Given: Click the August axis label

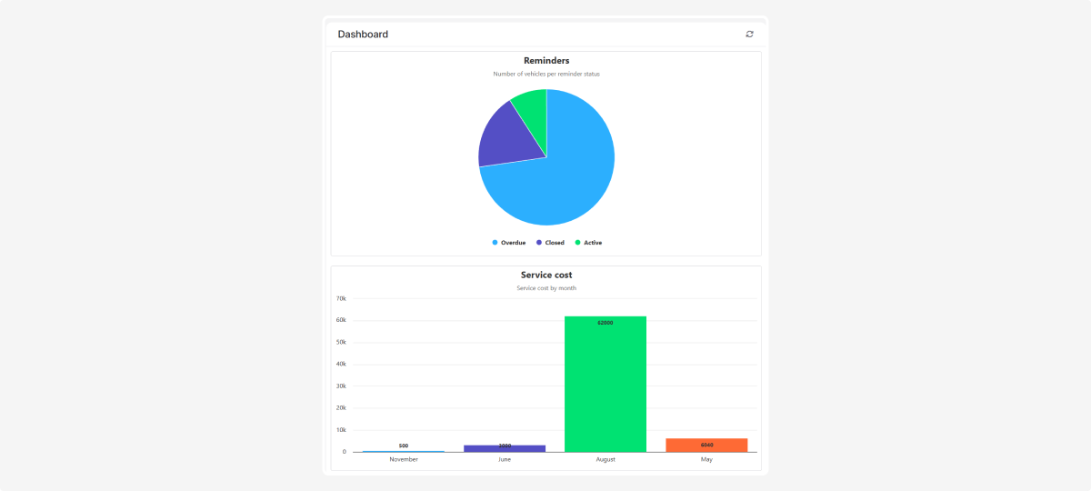Looking at the screenshot, I should tap(606, 460).
